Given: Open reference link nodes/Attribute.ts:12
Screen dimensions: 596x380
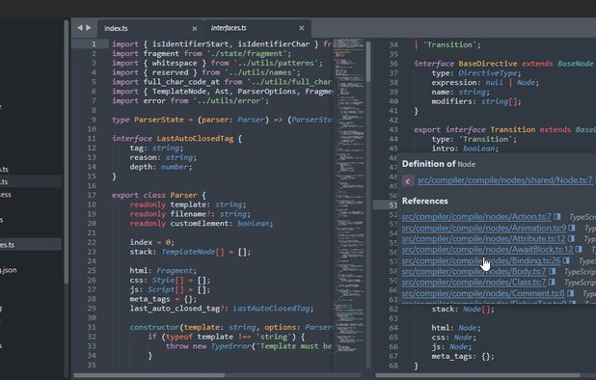Looking at the screenshot, I should pos(483,238).
